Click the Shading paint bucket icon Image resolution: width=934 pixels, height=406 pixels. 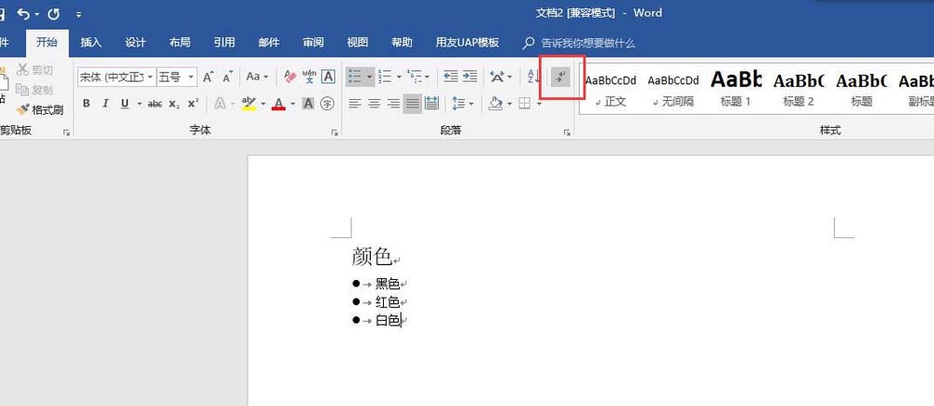pos(495,104)
